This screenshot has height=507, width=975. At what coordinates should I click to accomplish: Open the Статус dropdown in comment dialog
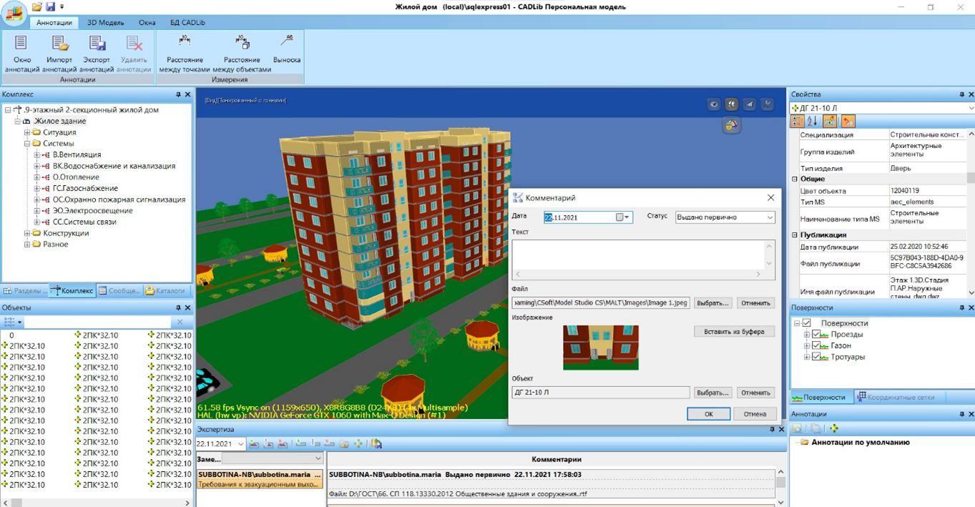(x=725, y=217)
